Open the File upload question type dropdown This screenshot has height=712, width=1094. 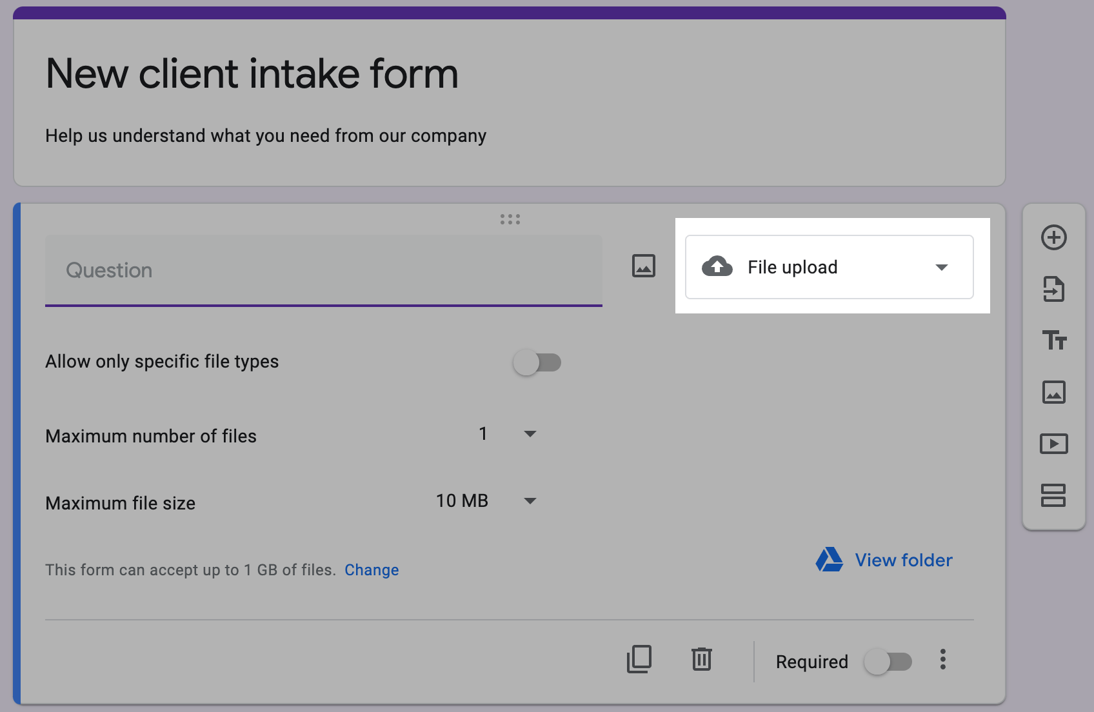click(829, 267)
